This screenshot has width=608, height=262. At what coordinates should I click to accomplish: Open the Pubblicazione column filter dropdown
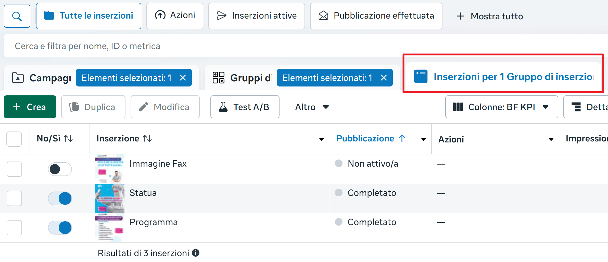click(x=423, y=139)
